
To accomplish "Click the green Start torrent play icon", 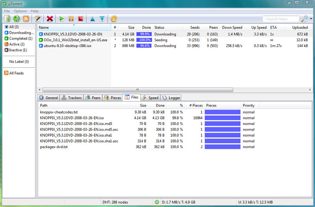I will 61,18.
